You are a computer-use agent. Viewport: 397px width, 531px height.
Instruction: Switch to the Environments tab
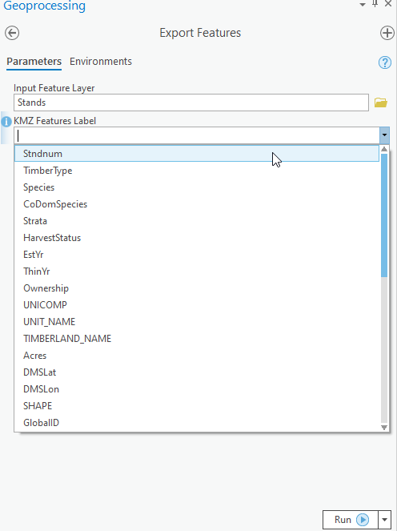click(x=101, y=62)
